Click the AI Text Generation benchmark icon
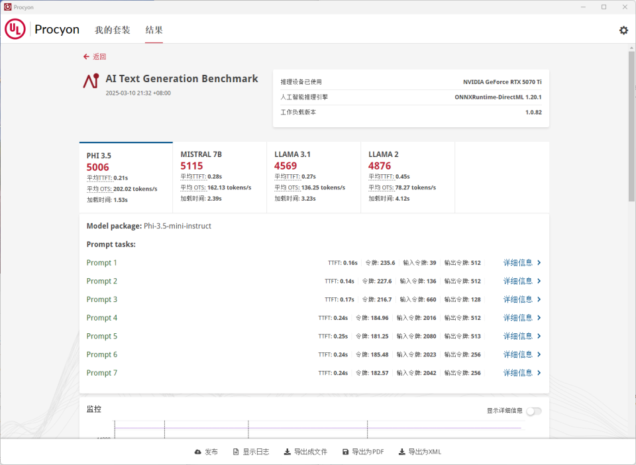The image size is (636, 465). pyautogui.click(x=91, y=81)
